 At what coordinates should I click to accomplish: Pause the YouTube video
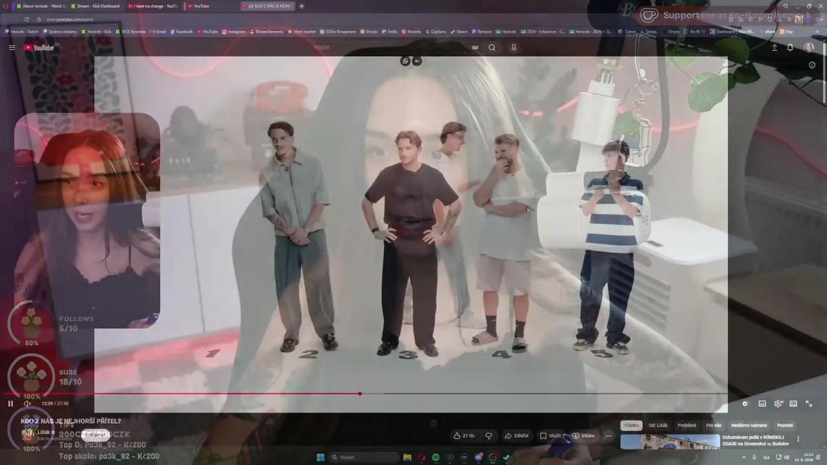(10, 404)
